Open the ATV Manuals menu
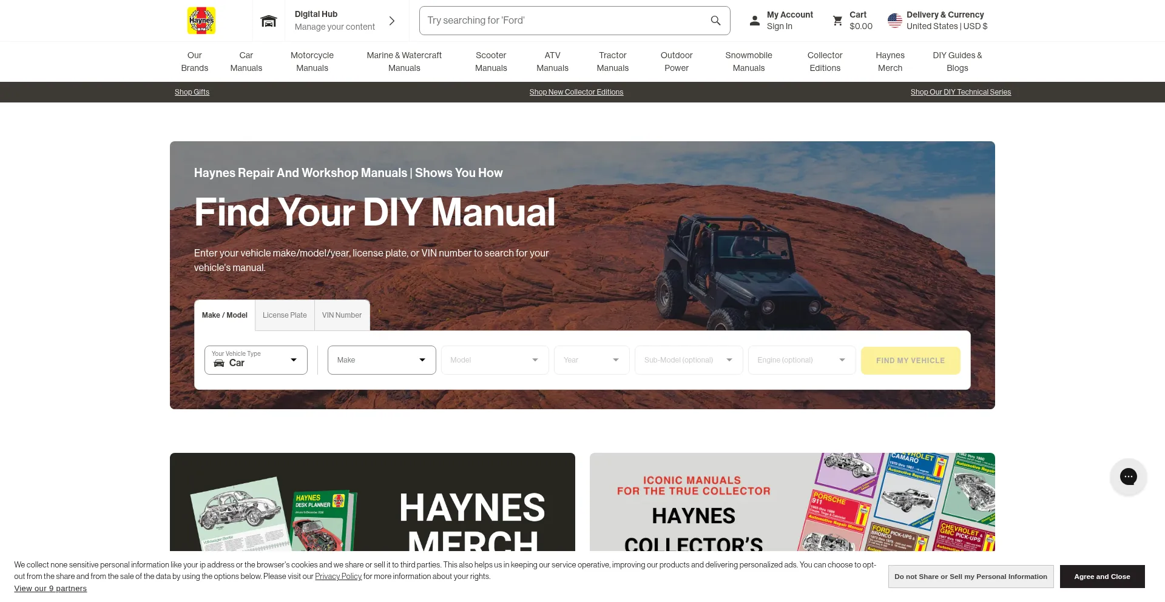Viewport: 1165px width, 602px height. pos(552,62)
